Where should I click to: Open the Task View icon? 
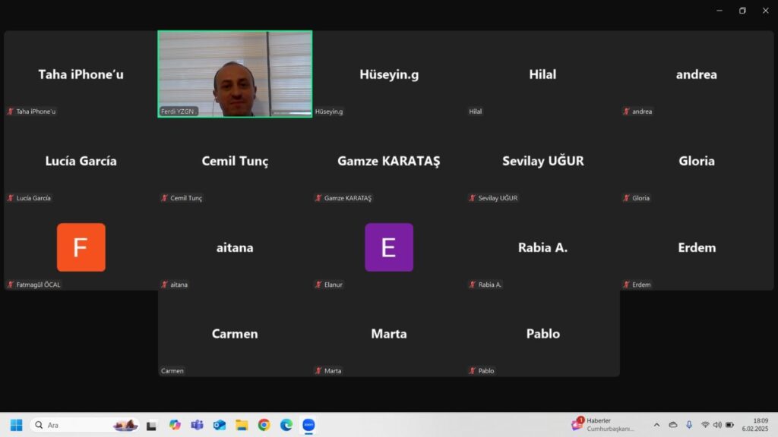(152, 425)
